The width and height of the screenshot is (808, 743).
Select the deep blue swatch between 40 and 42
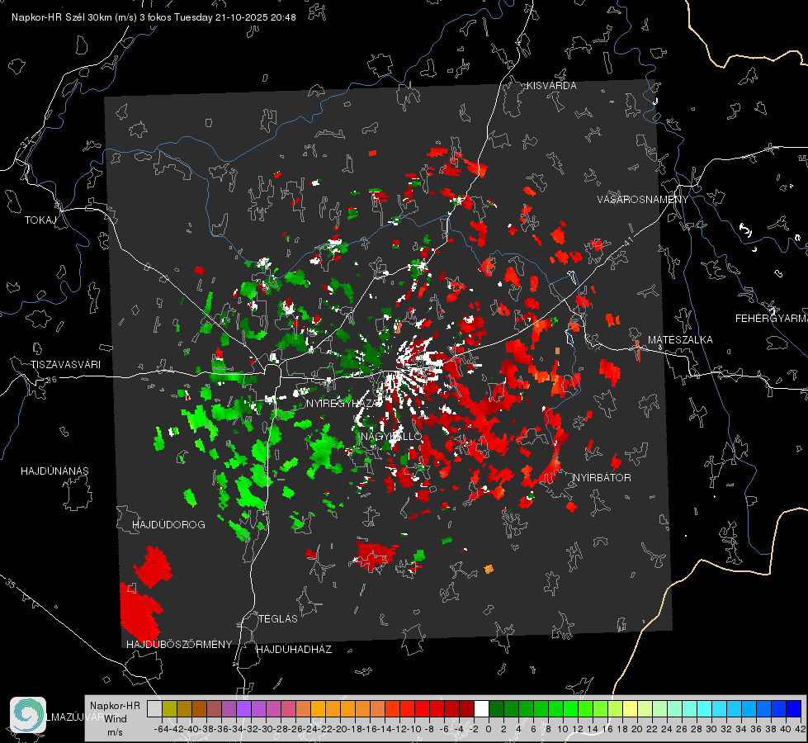794,708
